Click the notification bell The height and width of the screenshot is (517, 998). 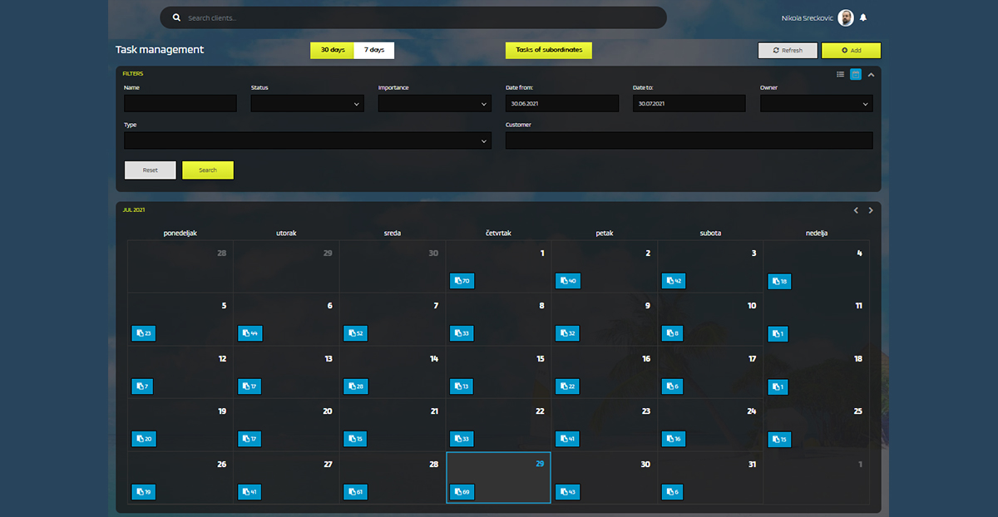862,17
